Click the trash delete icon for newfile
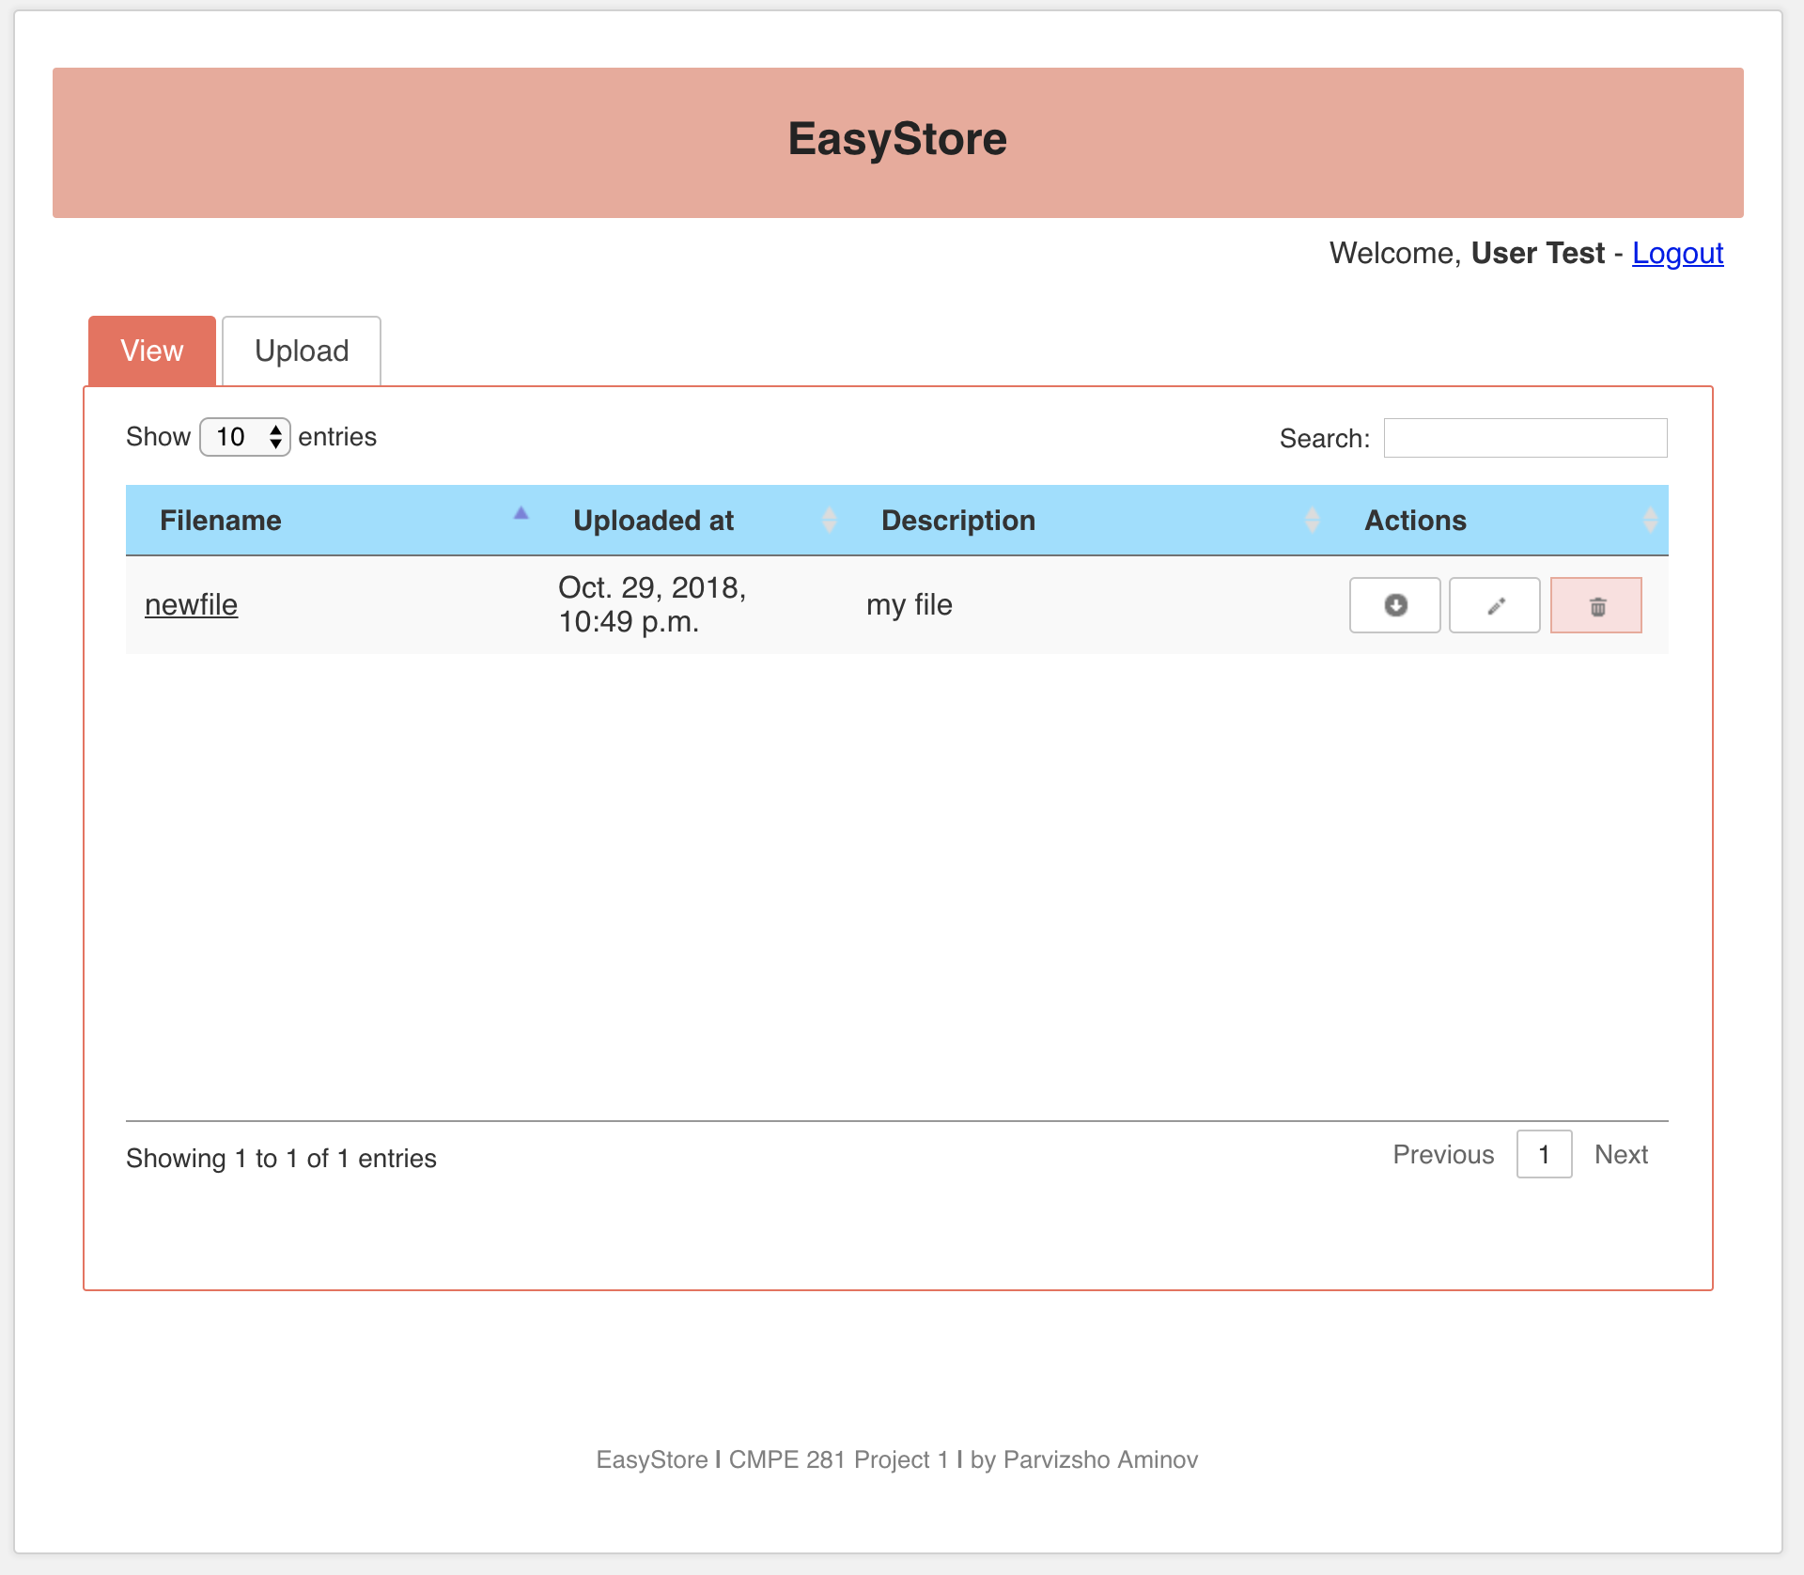1804x1575 pixels. pyautogui.click(x=1596, y=605)
